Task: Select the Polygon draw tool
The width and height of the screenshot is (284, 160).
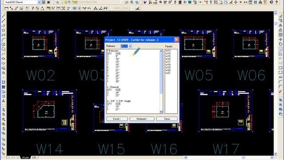Action: 3,30
